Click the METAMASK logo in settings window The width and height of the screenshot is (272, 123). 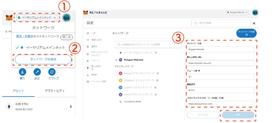click(95, 13)
